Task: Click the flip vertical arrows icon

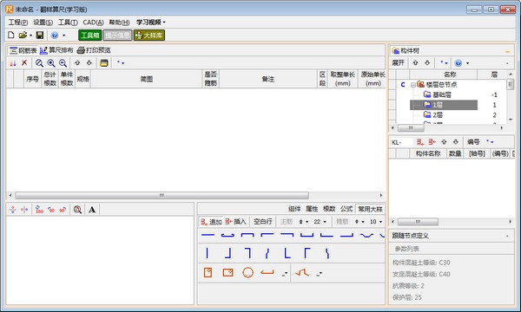Action: coord(13,210)
